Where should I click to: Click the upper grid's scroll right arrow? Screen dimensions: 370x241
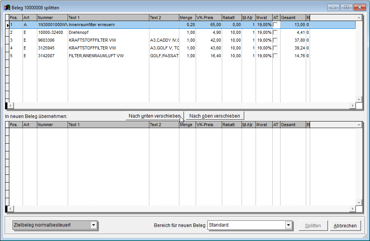click(x=353, y=106)
